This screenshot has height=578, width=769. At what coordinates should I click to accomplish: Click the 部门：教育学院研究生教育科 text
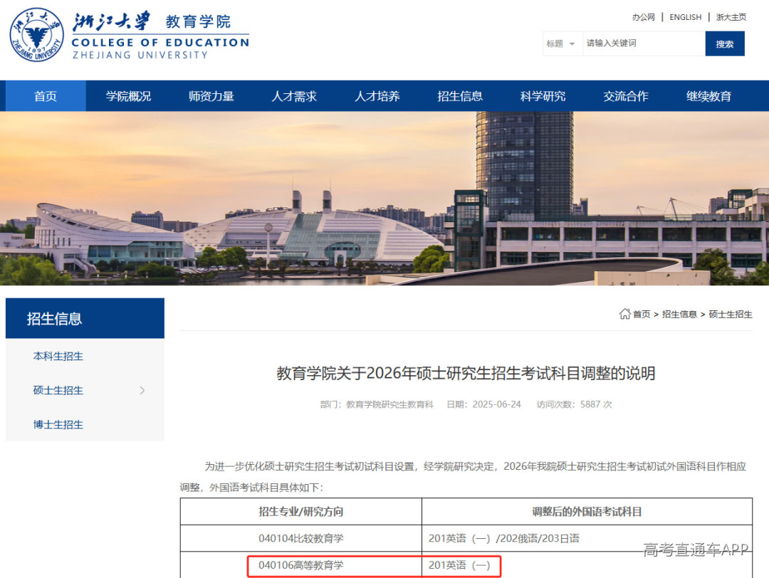(x=377, y=404)
